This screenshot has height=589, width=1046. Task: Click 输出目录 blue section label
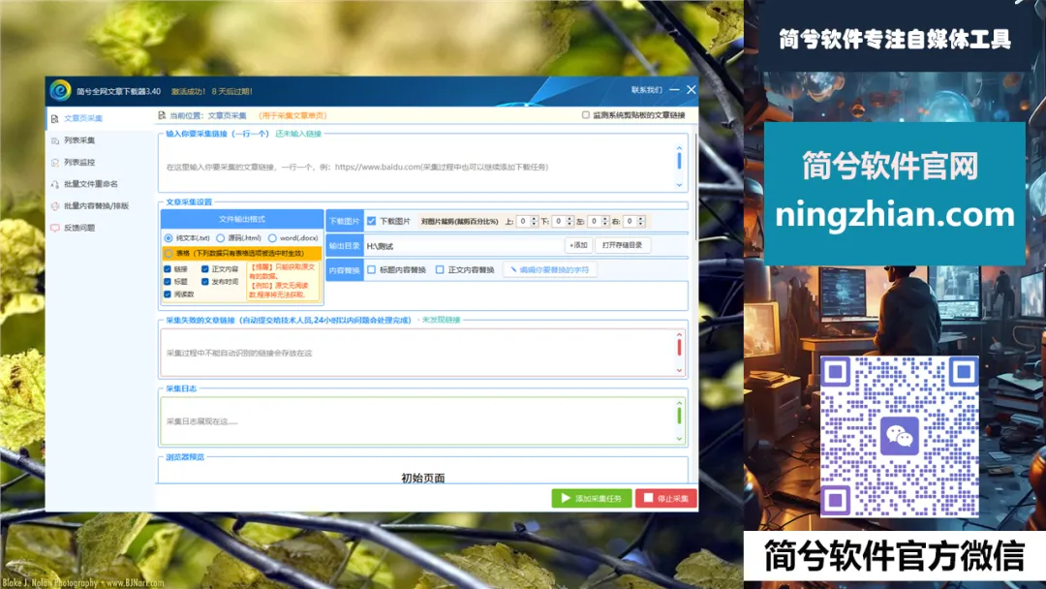pos(344,246)
